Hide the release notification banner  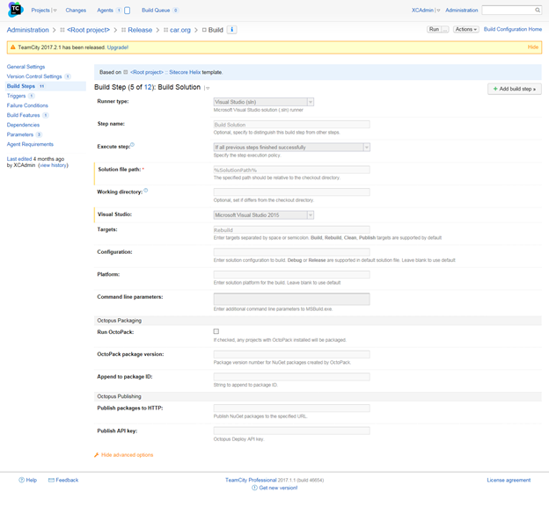[x=533, y=47]
